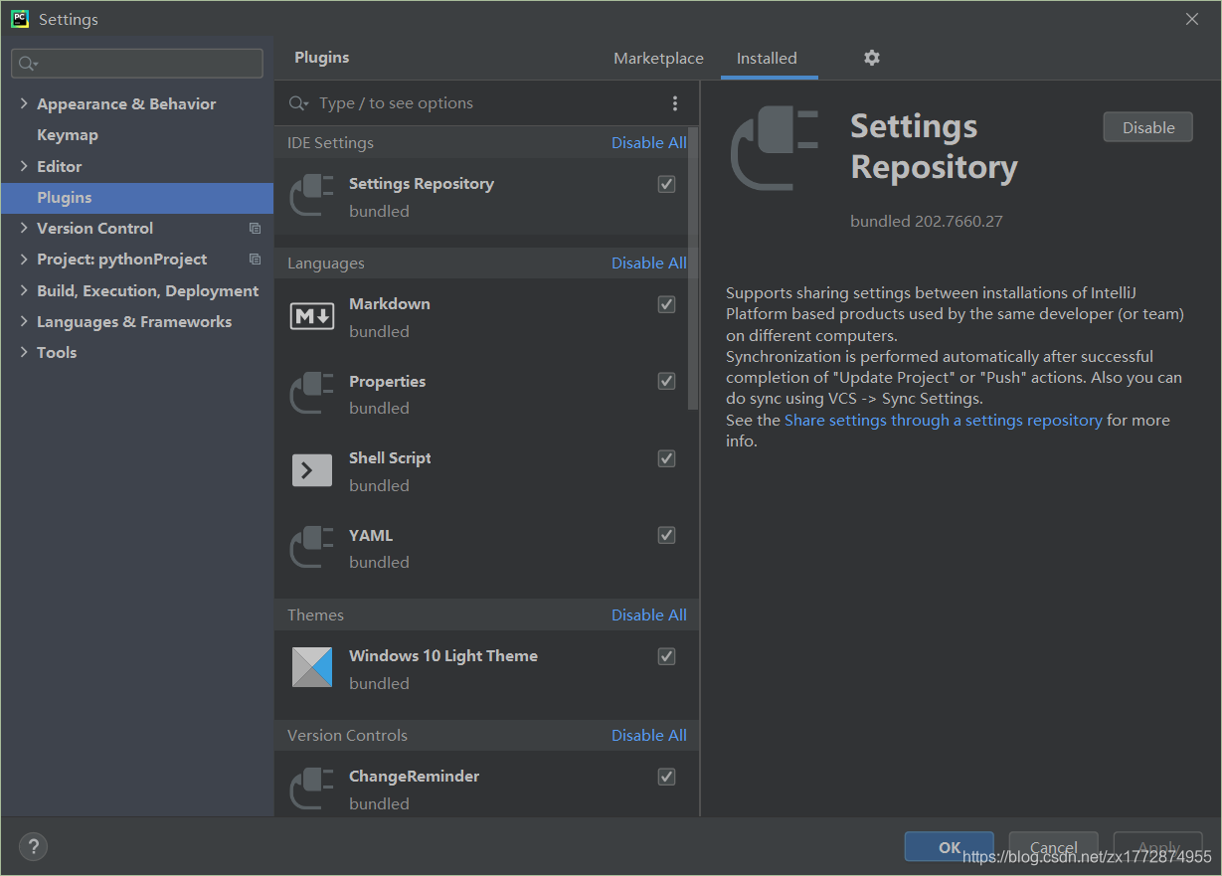Click the PyCharm logo in the title bar
The width and height of the screenshot is (1222, 876).
[20, 19]
